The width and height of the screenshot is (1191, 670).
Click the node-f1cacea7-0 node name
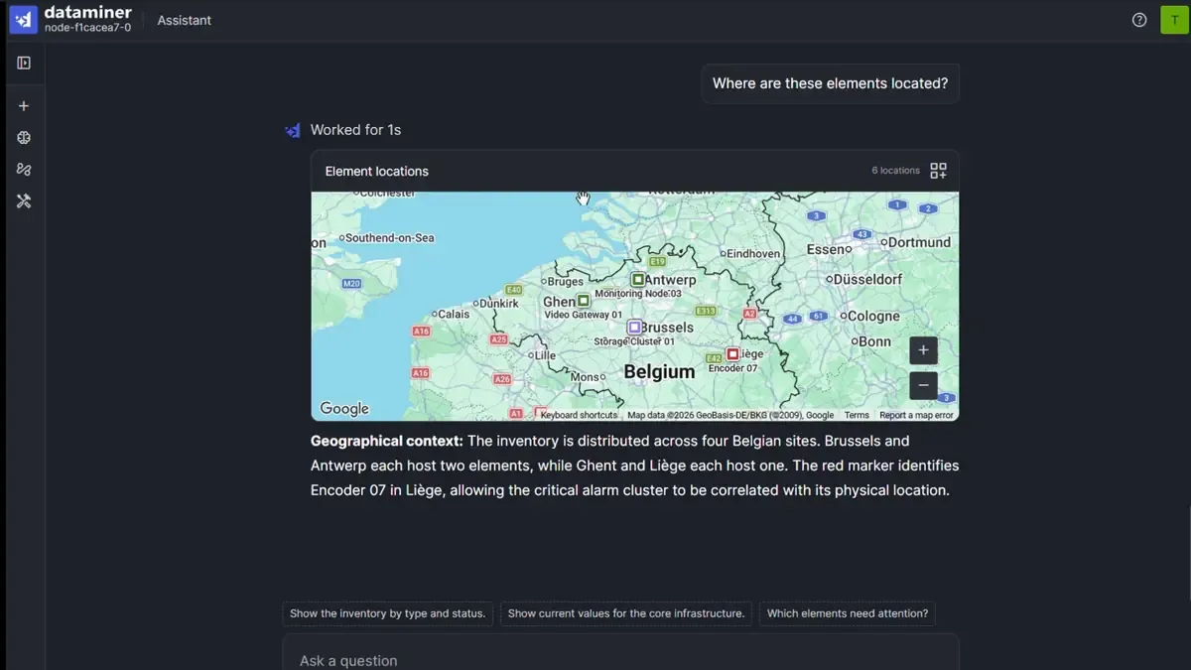click(x=87, y=28)
